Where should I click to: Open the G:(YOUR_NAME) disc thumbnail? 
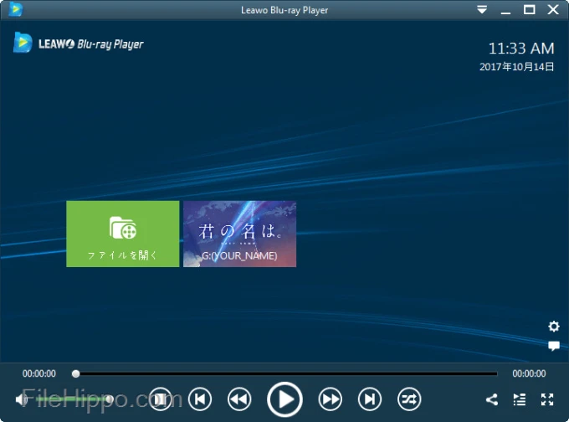(239, 234)
